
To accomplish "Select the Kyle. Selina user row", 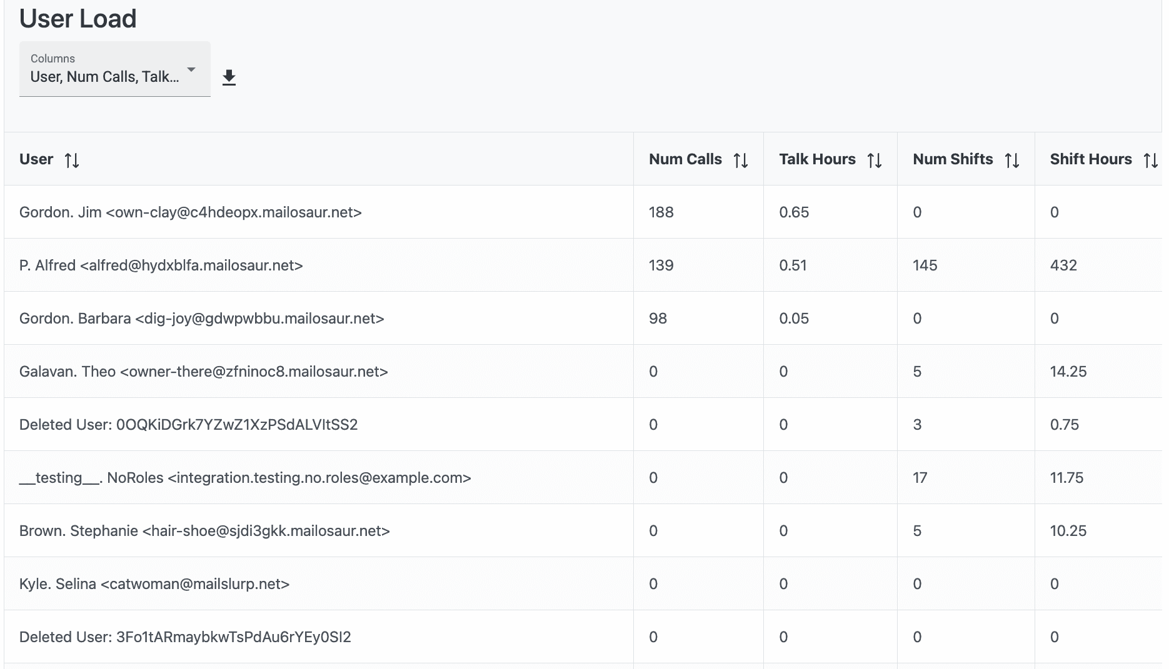I will pyautogui.click(x=583, y=583).
